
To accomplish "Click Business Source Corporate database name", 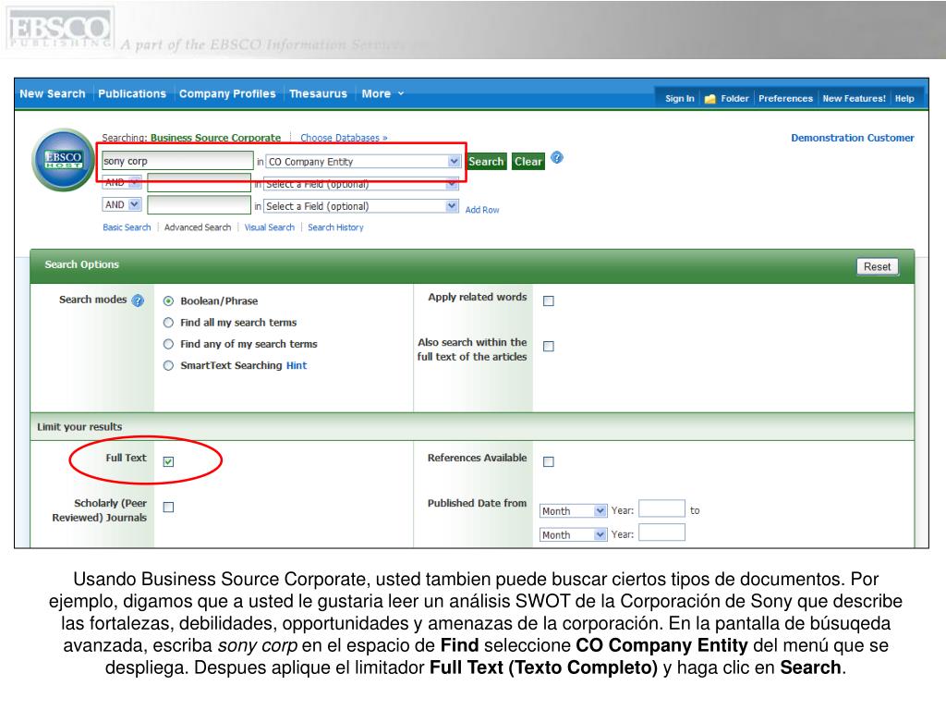I will (215, 138).
